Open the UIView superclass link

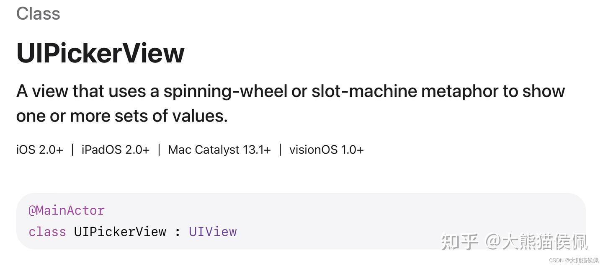[x=213, y=231]
